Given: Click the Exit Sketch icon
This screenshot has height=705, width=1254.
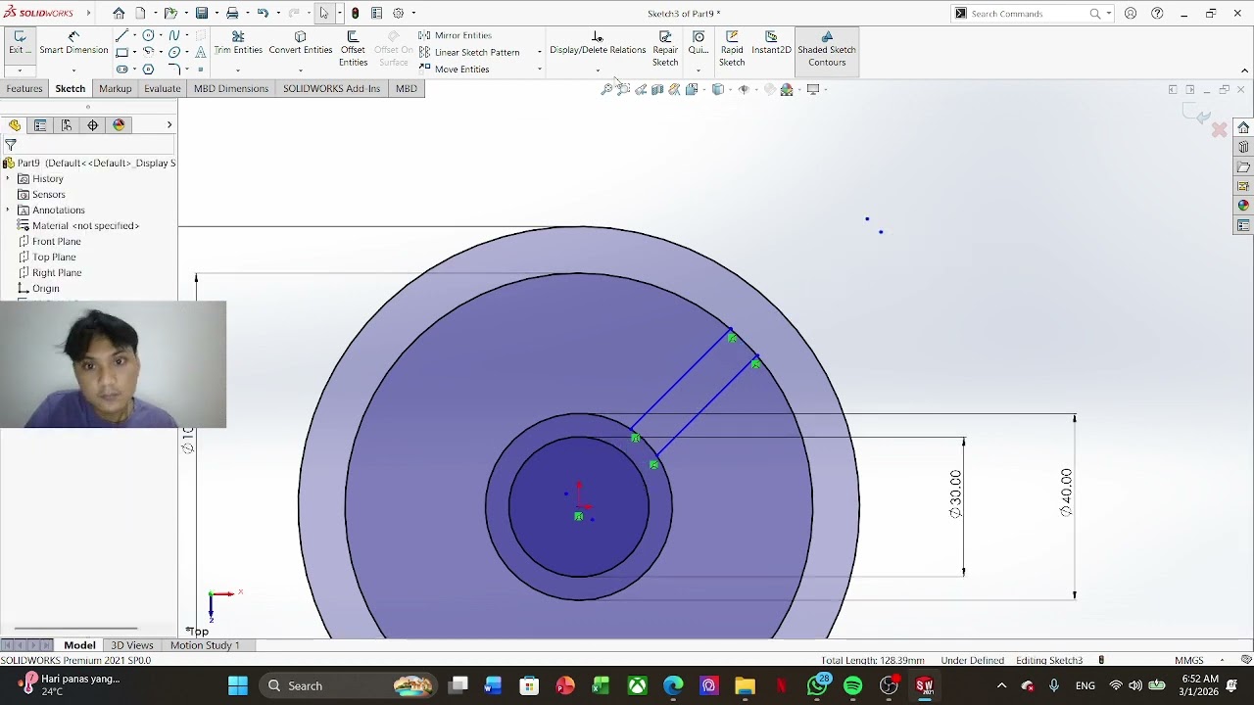Looking at the screenshot, I should tap(20, 36).
